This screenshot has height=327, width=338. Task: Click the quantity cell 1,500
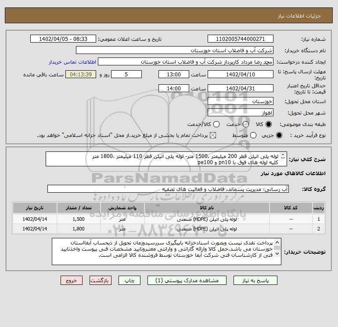tap(79, 219)
